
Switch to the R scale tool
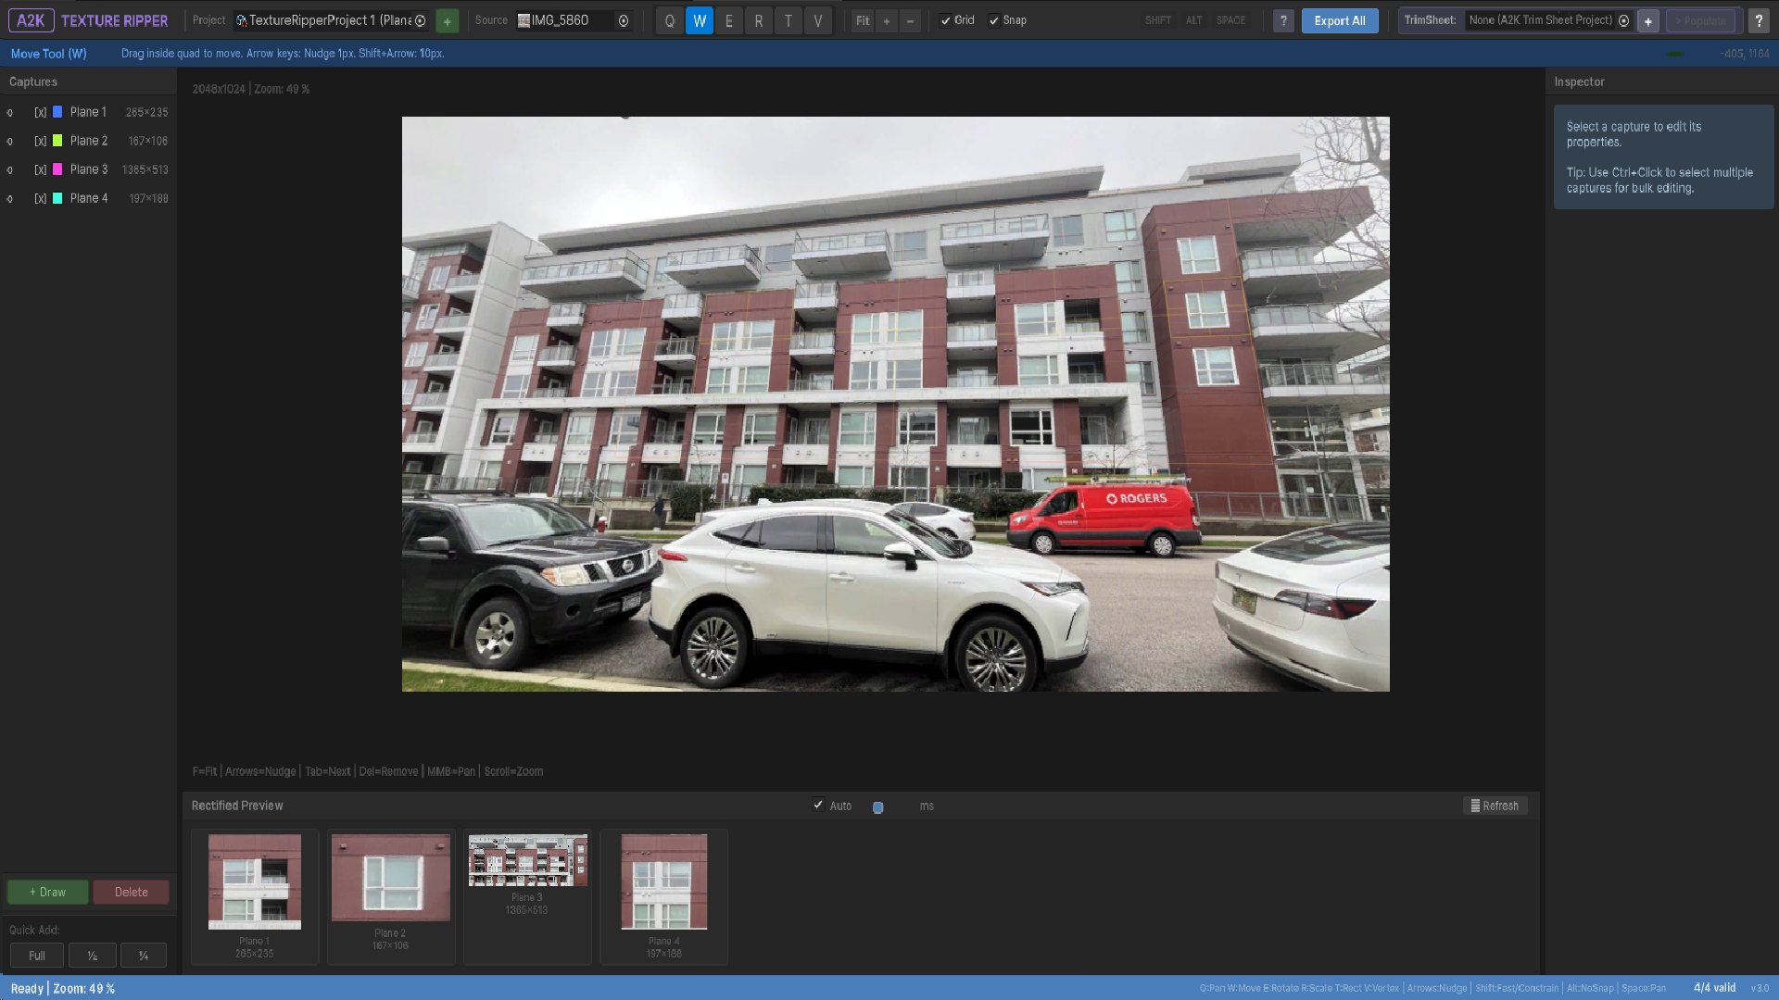759,20
